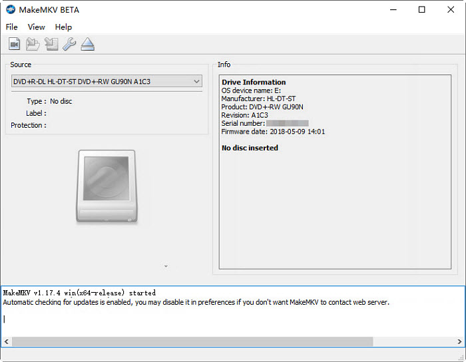Open video files toolbar icon

coord(14,44)
